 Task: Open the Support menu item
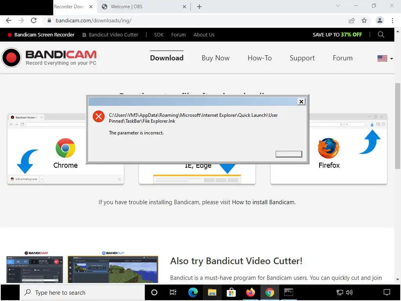pos(302,58)
